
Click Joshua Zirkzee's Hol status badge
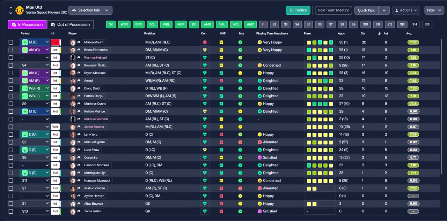coord(55,188)
